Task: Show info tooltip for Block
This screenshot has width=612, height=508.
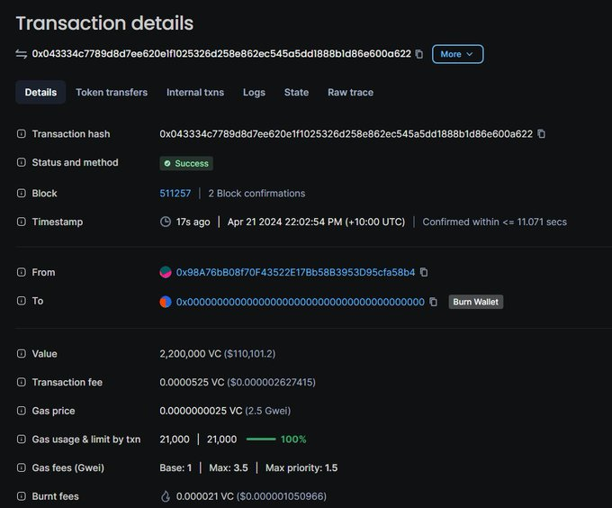Action: (x=22, y=194)
